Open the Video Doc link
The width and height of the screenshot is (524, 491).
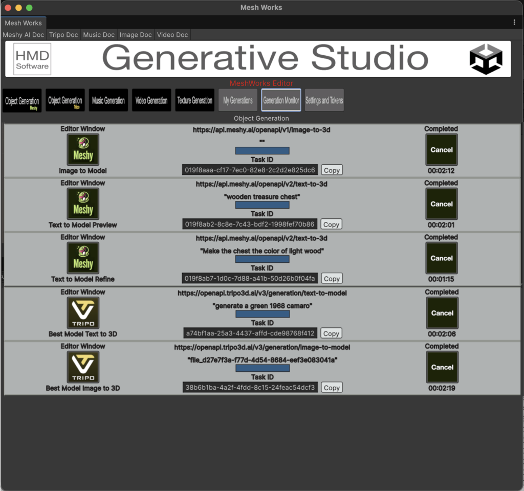[x=172, y=35]
